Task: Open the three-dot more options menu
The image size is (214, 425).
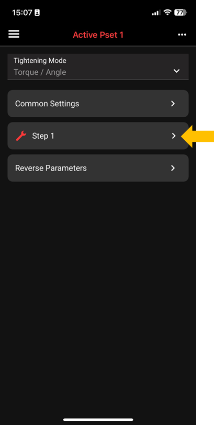Action: click(182, 35)
